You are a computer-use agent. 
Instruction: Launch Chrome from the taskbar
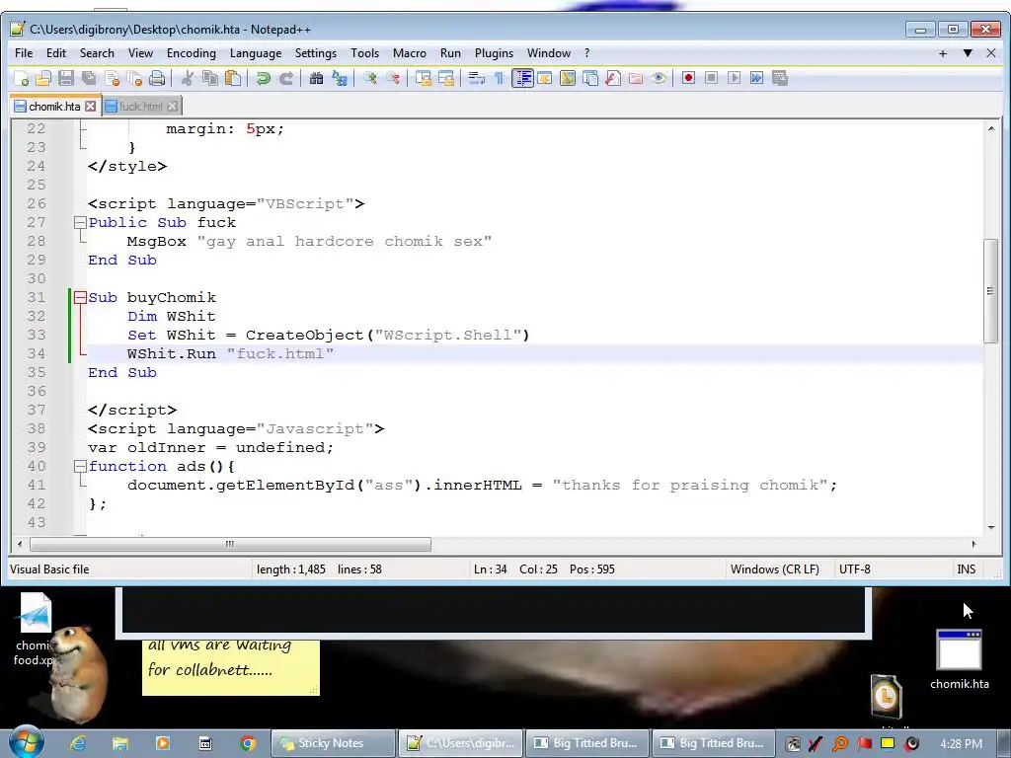[248, 743]
